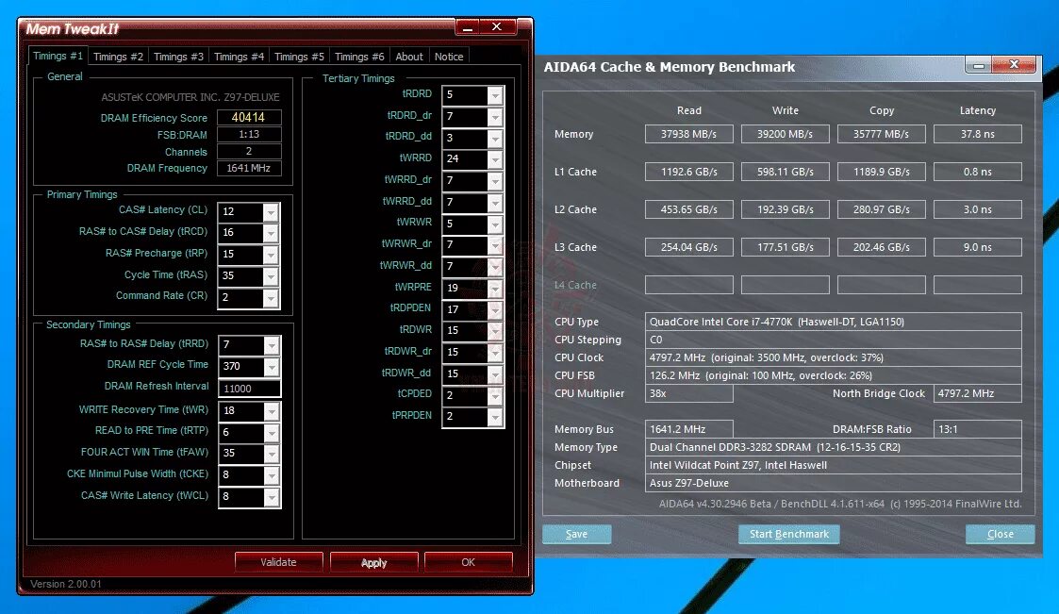Click the DRAM Refresh Interval input field
This screenshot has height=614, width=1059.
click(249, 389)
